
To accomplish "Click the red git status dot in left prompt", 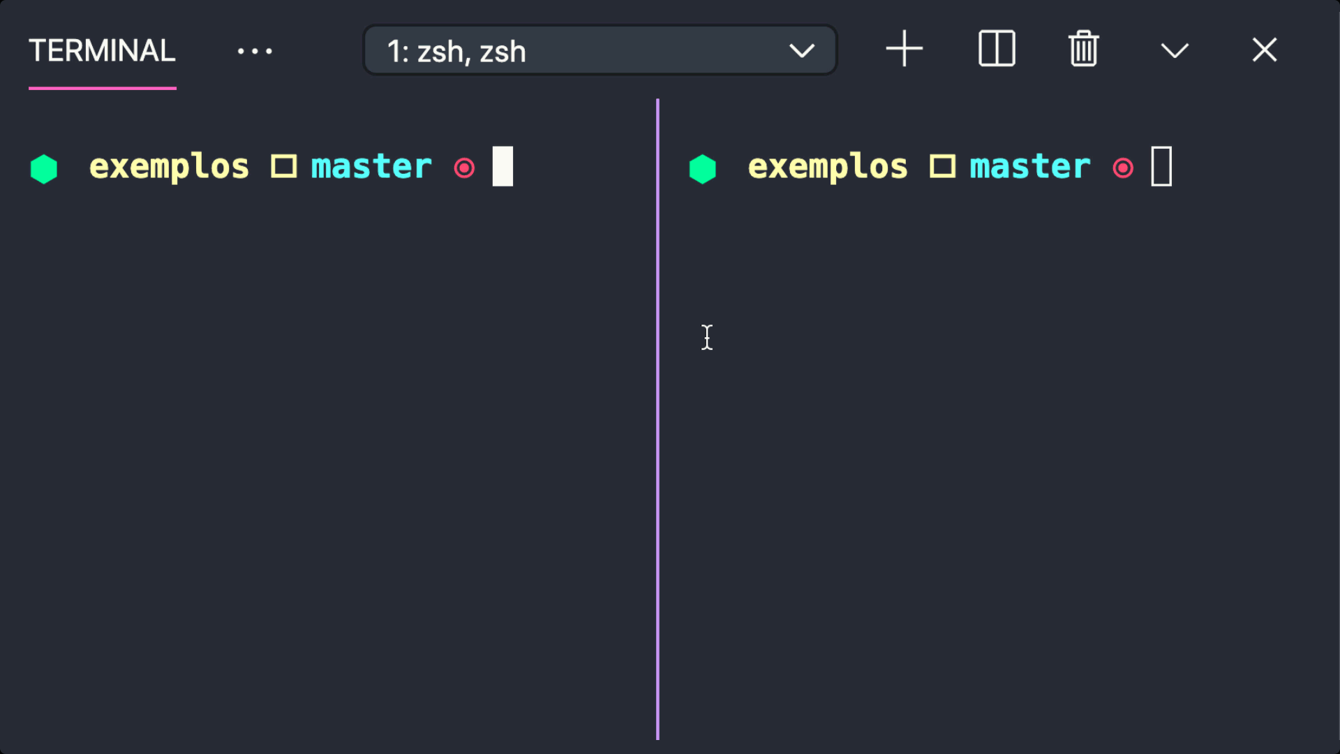I will click(x=463, y=168).
